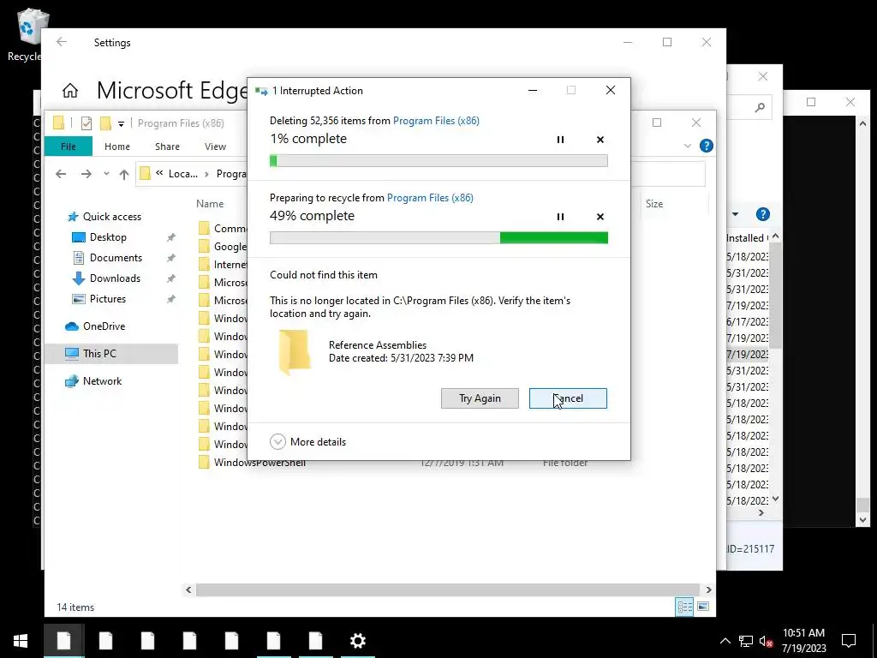Open the Windows Start menu
Screen dimensions: 877x658
[21, 641]
